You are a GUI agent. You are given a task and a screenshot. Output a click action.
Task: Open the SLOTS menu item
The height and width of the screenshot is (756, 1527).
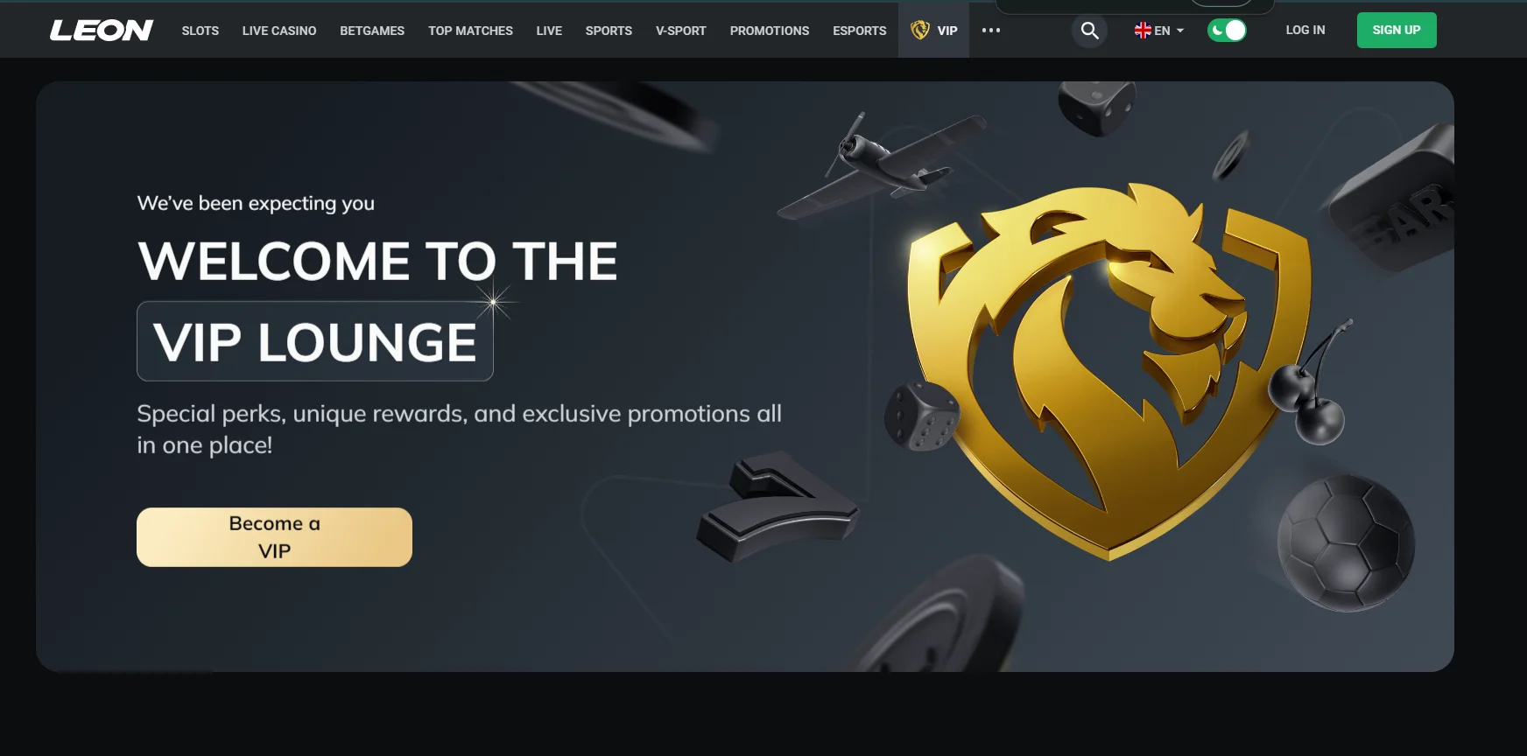point(201,31)
